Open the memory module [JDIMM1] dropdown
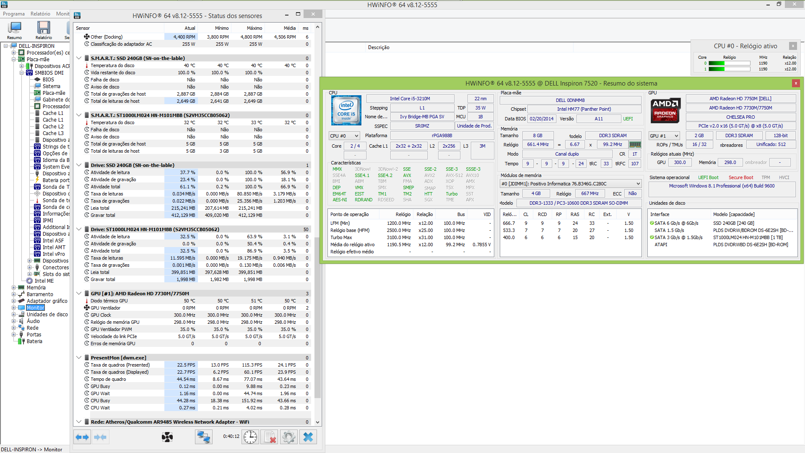The image size is (805, 453). (x=571, y=184)
